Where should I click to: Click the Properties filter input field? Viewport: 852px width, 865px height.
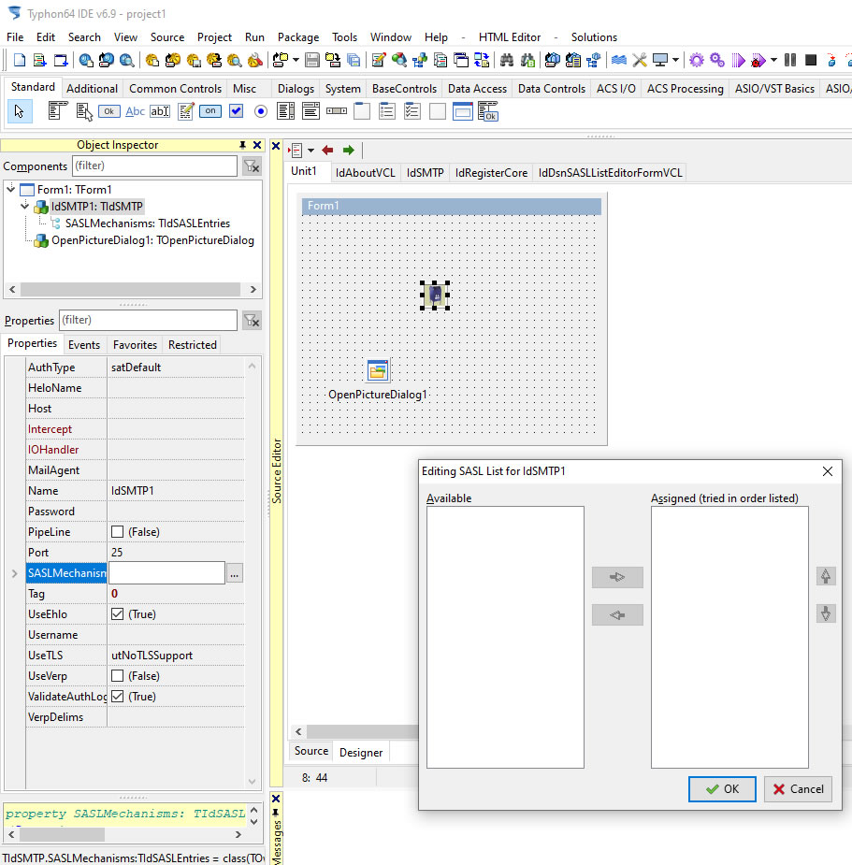148,321
